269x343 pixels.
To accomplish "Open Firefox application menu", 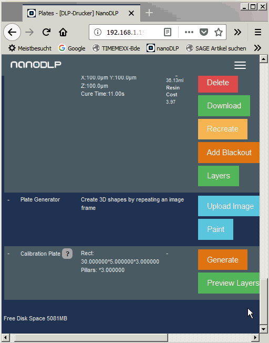I will 258,33.
